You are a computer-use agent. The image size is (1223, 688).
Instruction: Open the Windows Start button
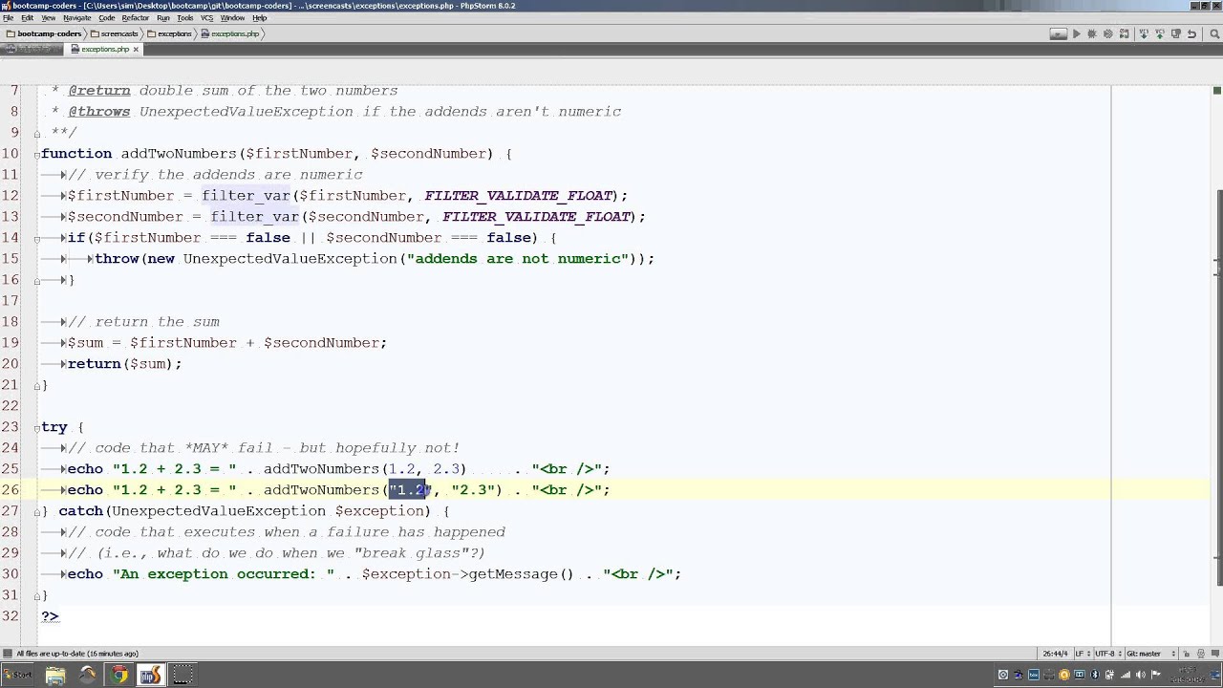tap(17, 675)
